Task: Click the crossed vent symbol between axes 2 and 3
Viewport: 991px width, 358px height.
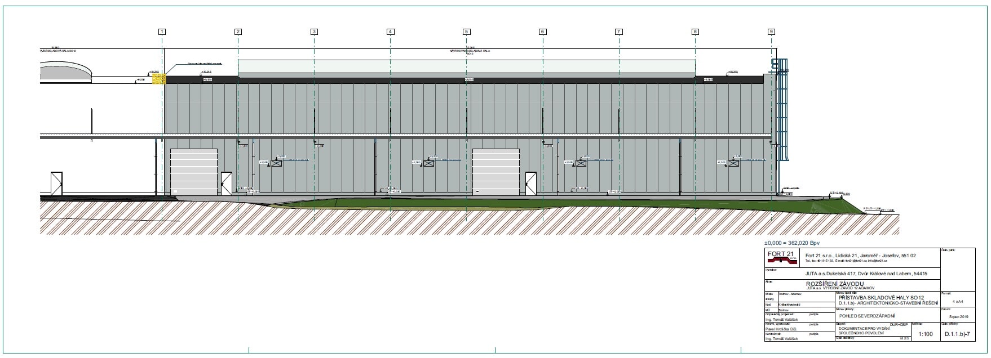Action: pos(277,163)
